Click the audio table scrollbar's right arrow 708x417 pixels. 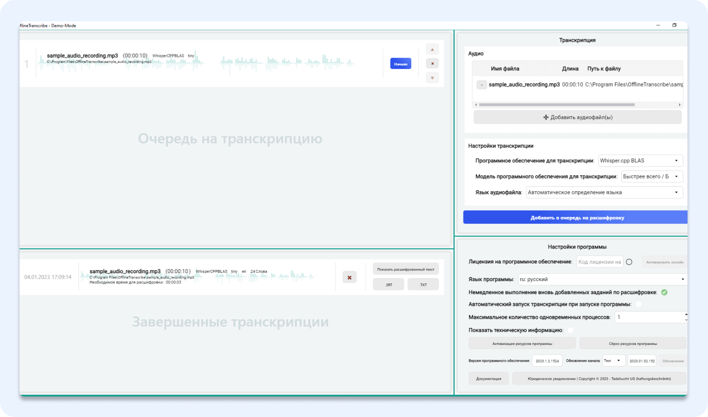pos(680,105)
